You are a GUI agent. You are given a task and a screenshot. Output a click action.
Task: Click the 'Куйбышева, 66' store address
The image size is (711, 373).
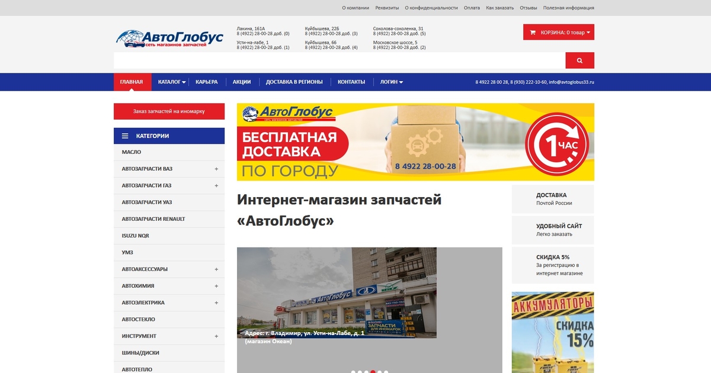click(x=321, y=43)
